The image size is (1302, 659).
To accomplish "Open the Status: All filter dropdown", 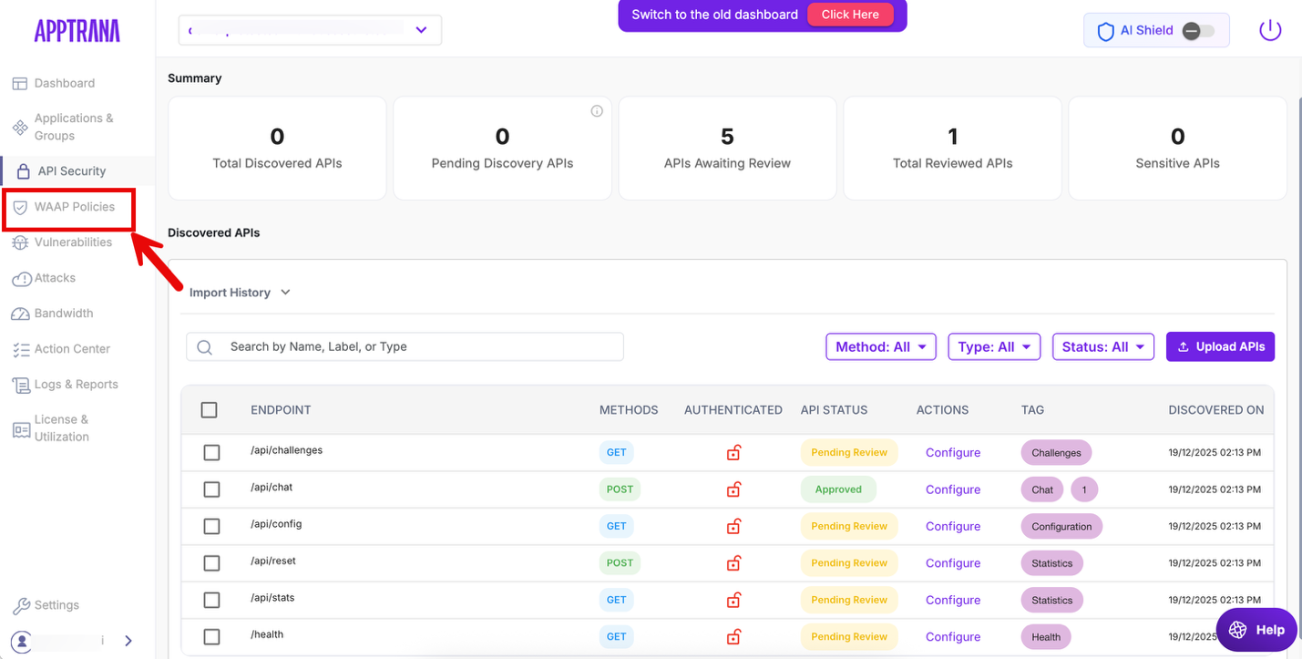I will pos(1102,347).
